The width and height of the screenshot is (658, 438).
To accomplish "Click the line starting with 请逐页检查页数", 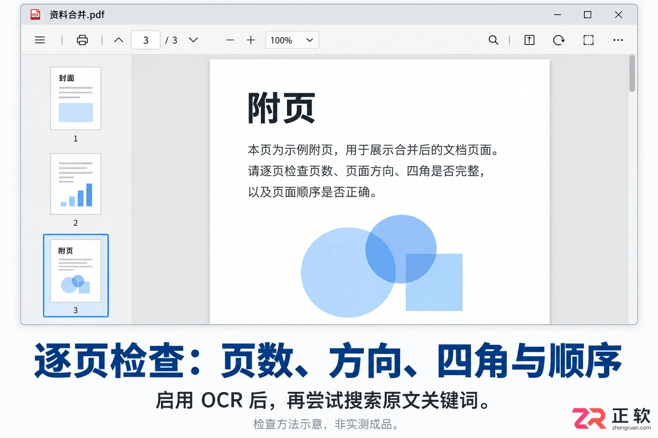I will 366,171.
